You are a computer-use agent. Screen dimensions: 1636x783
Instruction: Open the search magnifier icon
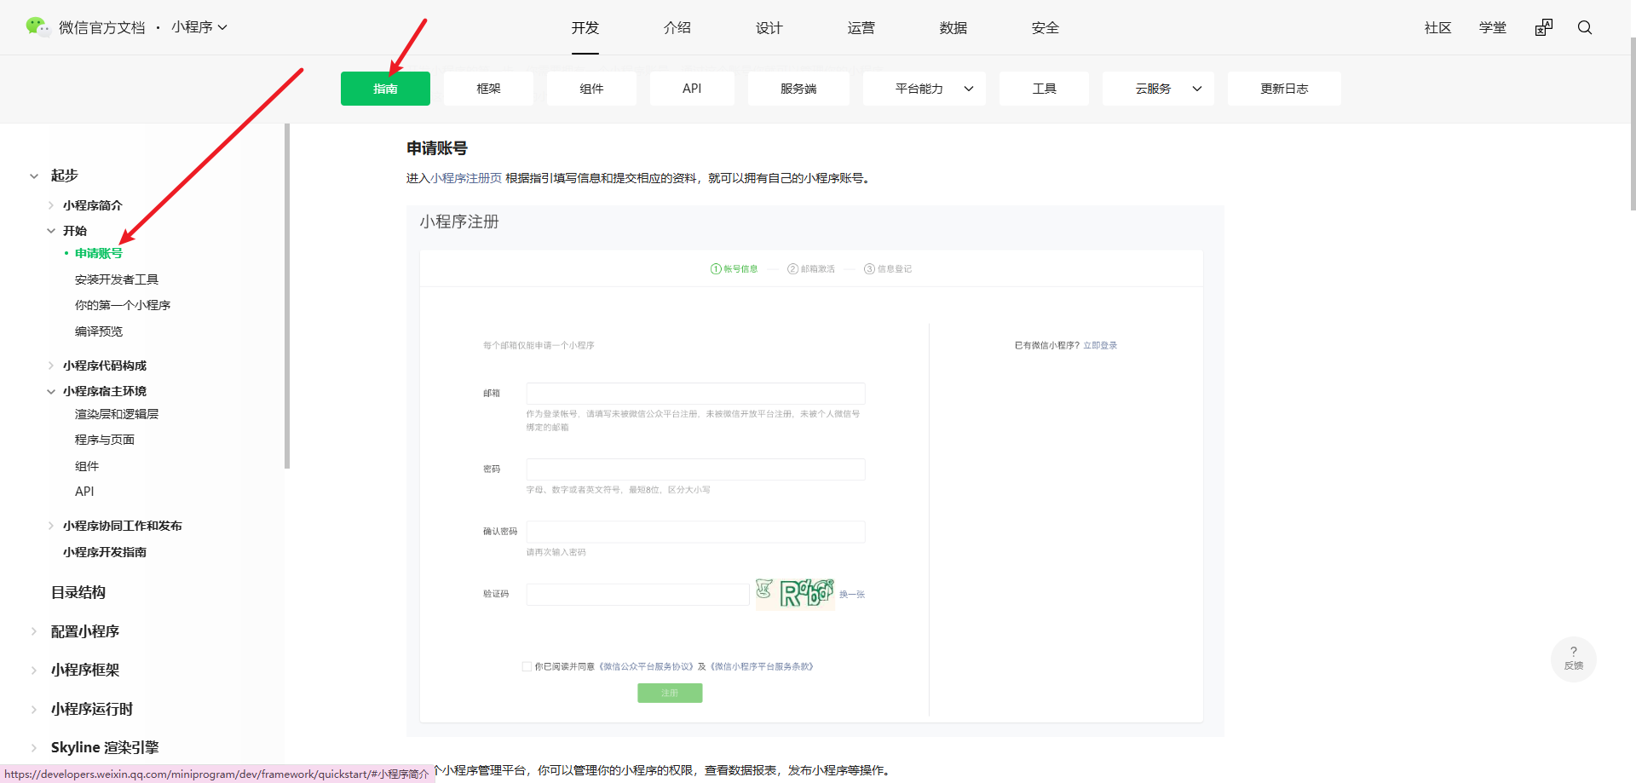(x=1585, y=27)
